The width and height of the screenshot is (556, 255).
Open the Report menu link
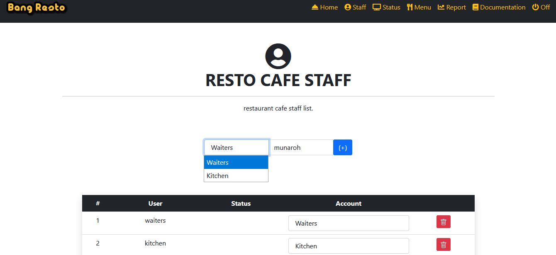pyautogui.click(x=452, y=7)
